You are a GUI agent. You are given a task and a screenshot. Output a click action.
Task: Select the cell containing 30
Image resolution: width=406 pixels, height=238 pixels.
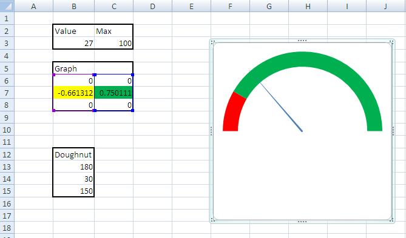[74, 179]
